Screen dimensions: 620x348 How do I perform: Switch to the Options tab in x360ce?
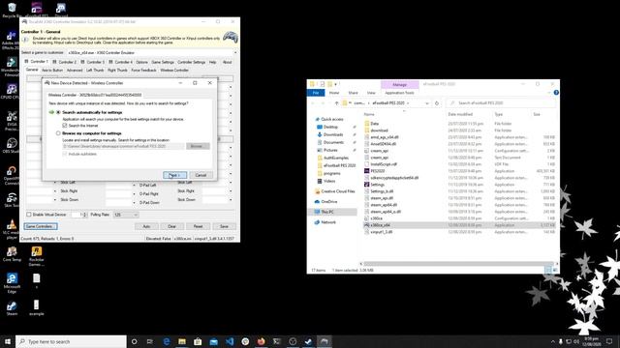(142, 62)
